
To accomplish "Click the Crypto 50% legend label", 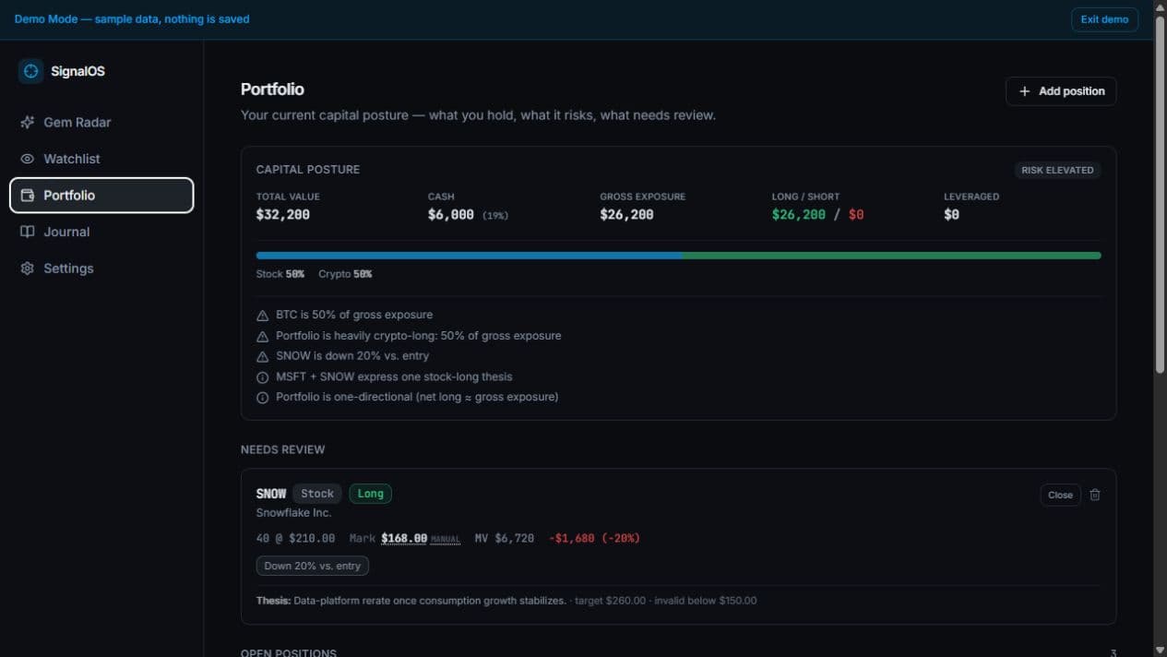I will (345, 274).
